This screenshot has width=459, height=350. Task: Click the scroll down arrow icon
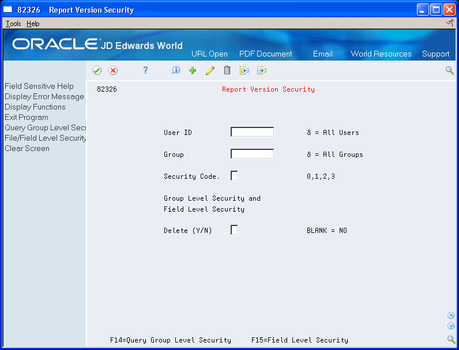tap(451, 326)
